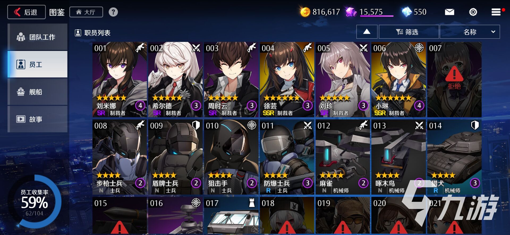Expand the 名称 sort dropdown
The image size is (510, 235).
[x=470, y=32]
